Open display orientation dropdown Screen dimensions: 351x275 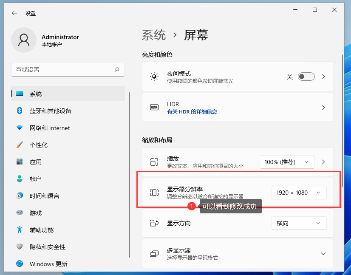pyautogui.click(x=299, y=223)
